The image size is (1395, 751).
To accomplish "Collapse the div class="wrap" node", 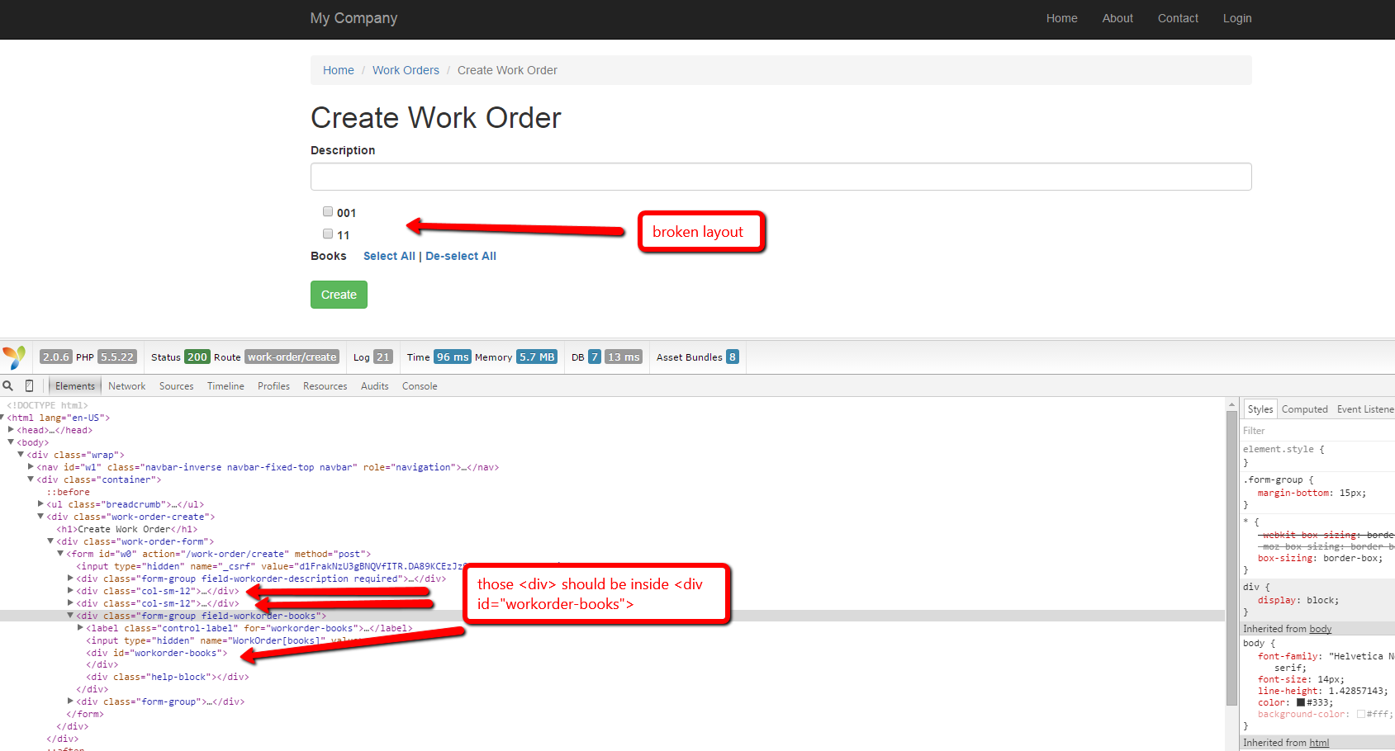I will 21,455.
